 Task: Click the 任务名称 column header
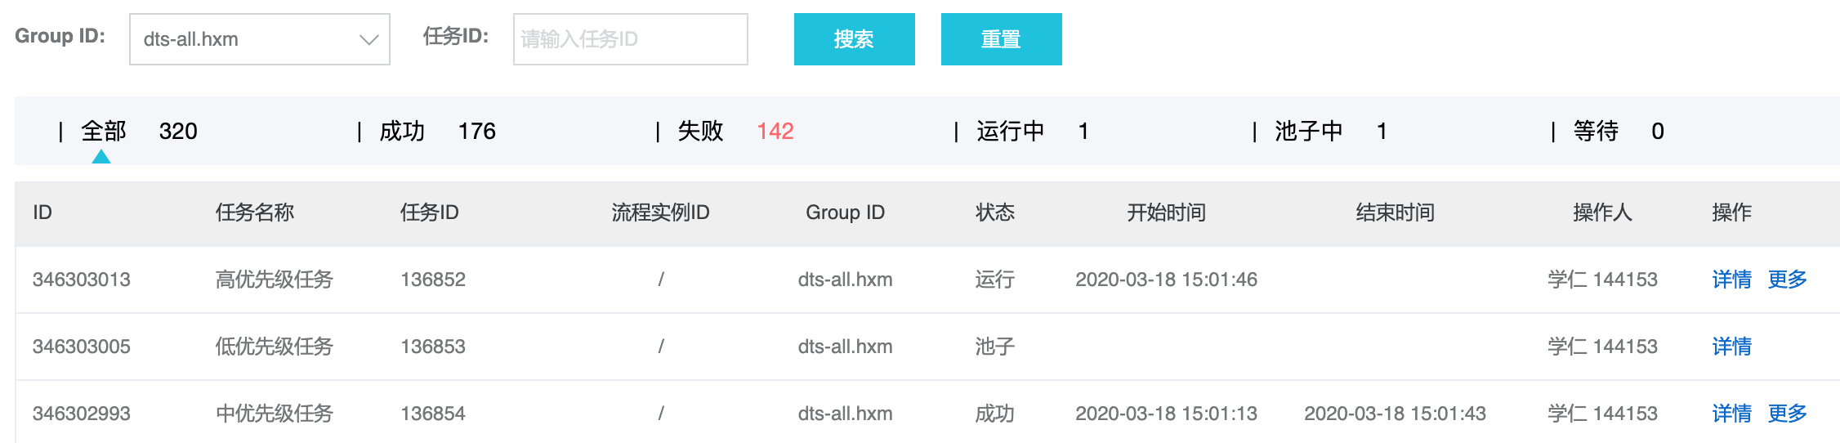click(x=254, y=213)
